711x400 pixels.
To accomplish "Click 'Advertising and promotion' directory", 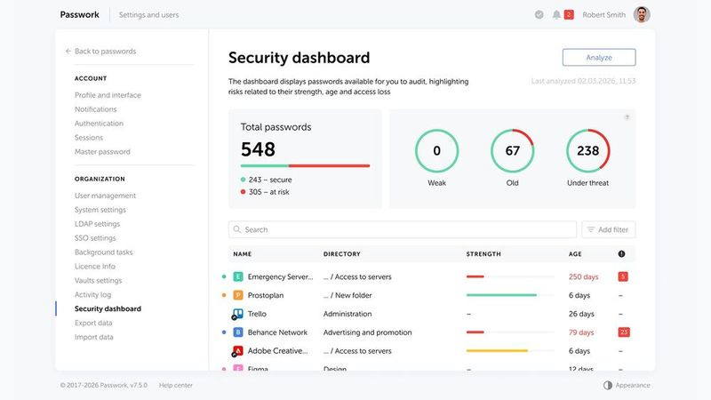I will coord(368,332).
